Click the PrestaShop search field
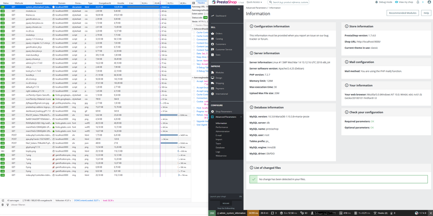The width and height of the screenshot is (433, 216). 288,2
